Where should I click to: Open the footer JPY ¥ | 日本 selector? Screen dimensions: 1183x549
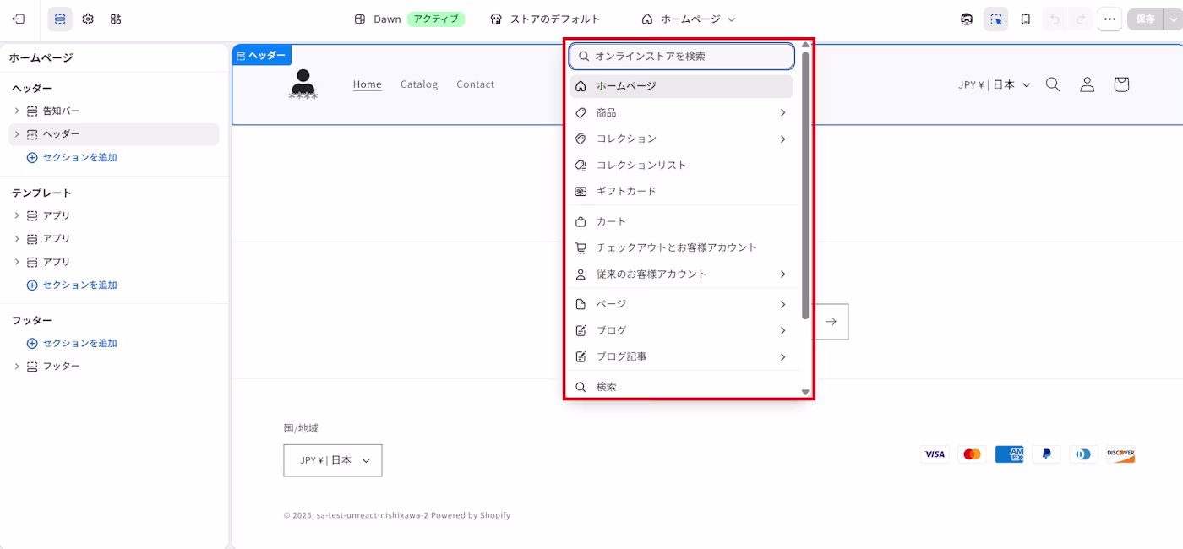pos(333,460)
